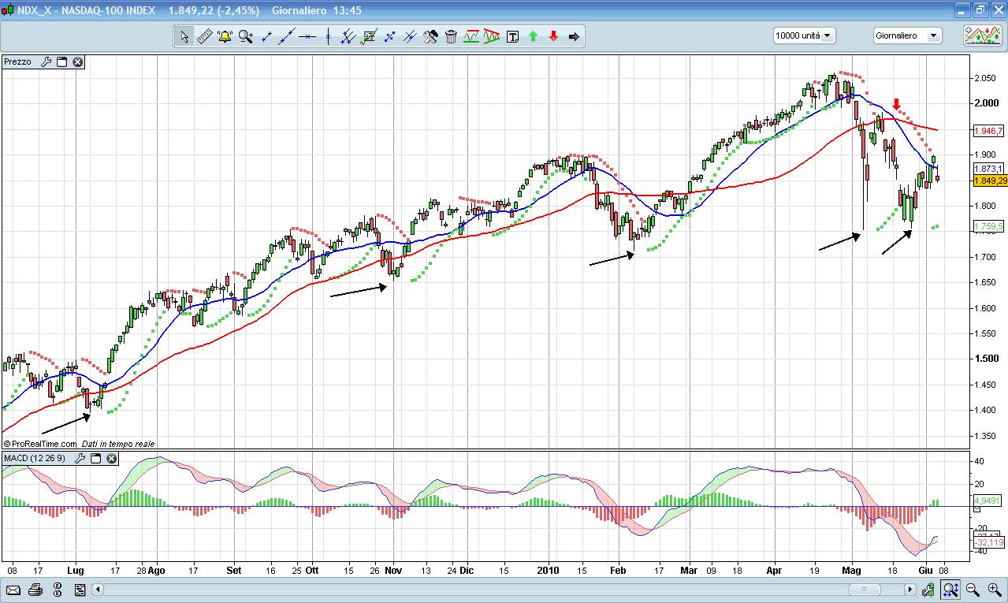This screenshot has height=603, width=1008.
Task: Click the printer icon in bottom bar
Action: click(35, 590)
